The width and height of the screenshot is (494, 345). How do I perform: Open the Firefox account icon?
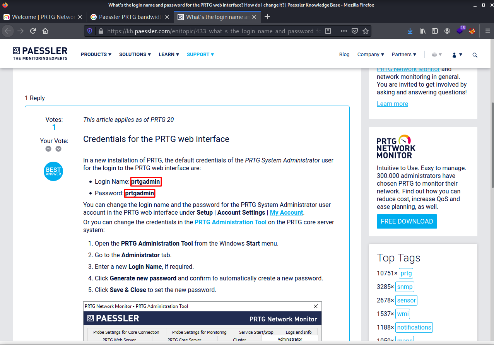447,31
